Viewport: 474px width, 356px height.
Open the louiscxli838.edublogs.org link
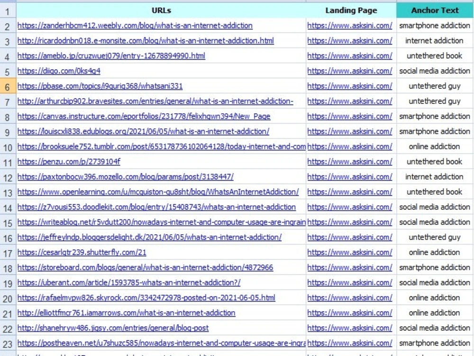143,131
